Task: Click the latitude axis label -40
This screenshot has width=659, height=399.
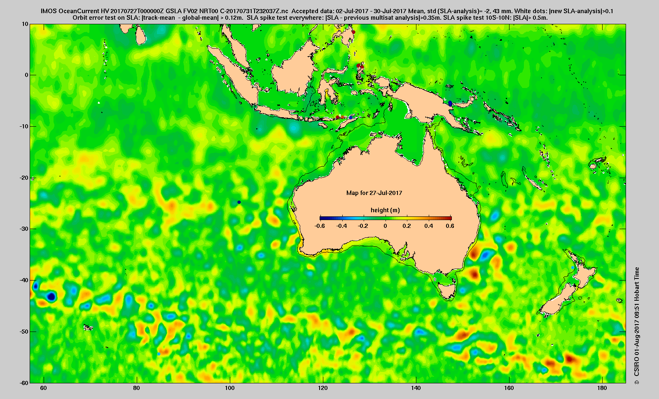Action: point(24,280)
